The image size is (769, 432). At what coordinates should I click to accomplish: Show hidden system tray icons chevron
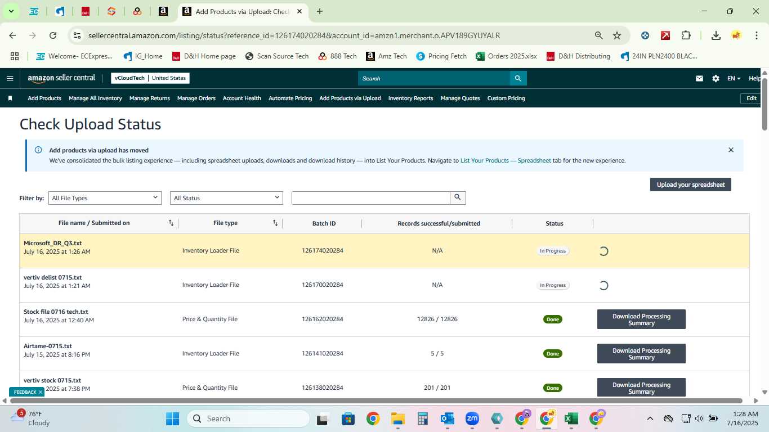(650, 418)
